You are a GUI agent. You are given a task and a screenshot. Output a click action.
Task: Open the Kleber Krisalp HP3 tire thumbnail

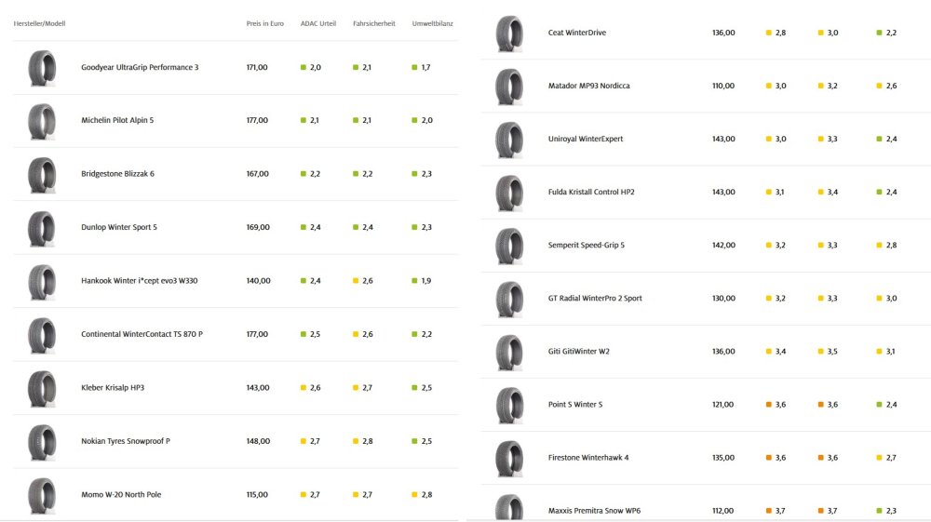42,389
